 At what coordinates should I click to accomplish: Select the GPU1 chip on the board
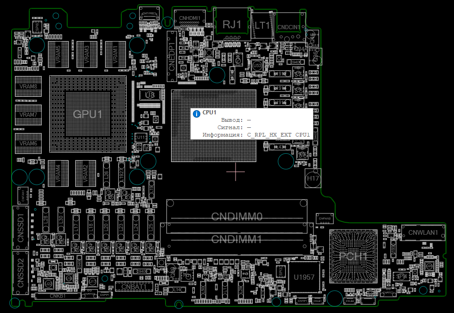(88, 114)
